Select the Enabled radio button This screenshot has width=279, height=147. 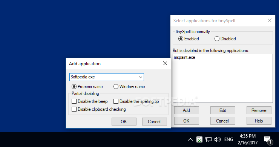pos(189,39)
